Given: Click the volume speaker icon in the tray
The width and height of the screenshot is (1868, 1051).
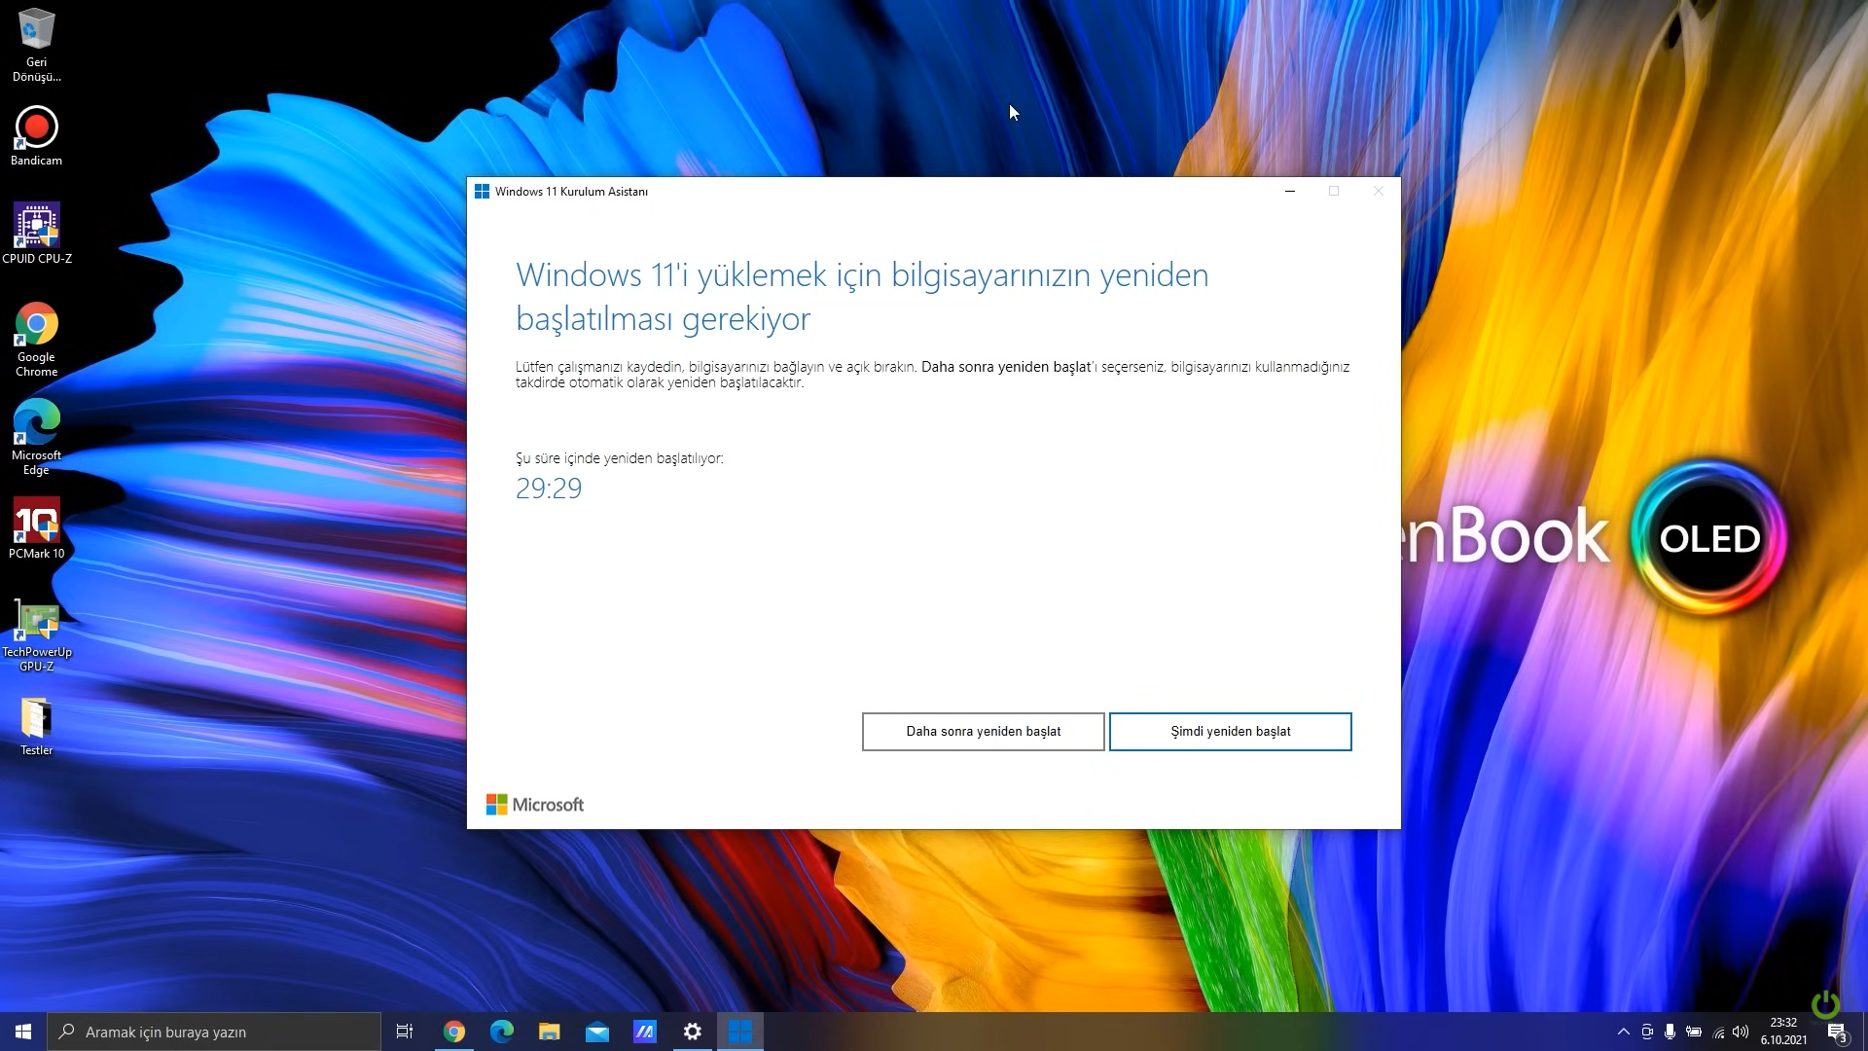Looking at the screenshot, I should (x=1741, y=1032).
